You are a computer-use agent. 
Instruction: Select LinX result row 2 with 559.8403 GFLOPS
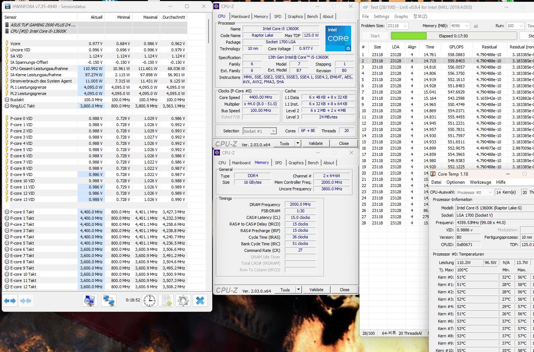[x=447, y=61]
